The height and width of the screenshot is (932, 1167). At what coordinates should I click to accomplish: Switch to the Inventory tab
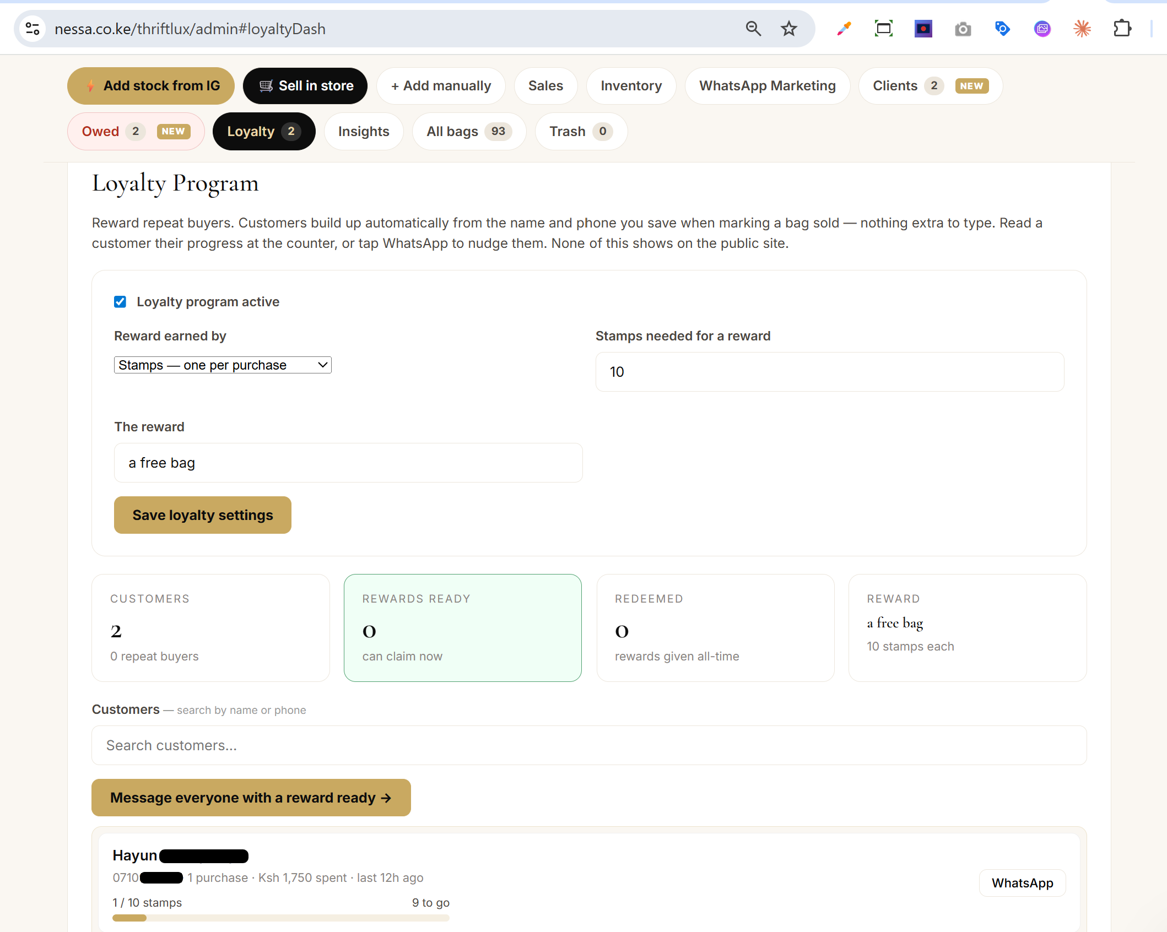[631, 86]
